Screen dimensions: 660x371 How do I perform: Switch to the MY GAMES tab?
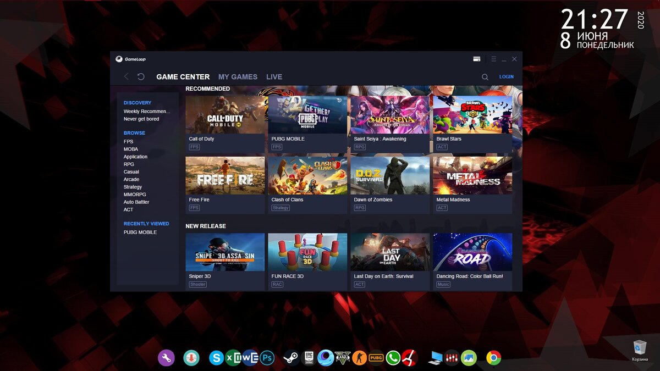[x=238, y=77]
